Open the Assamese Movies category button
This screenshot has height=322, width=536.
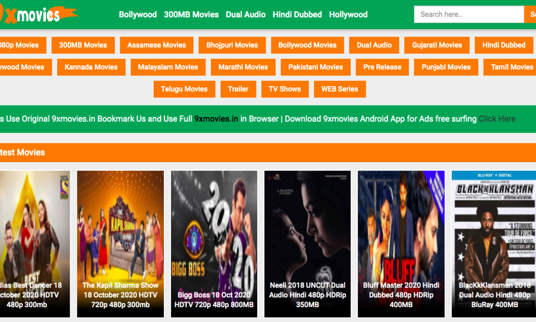[156, 45]
